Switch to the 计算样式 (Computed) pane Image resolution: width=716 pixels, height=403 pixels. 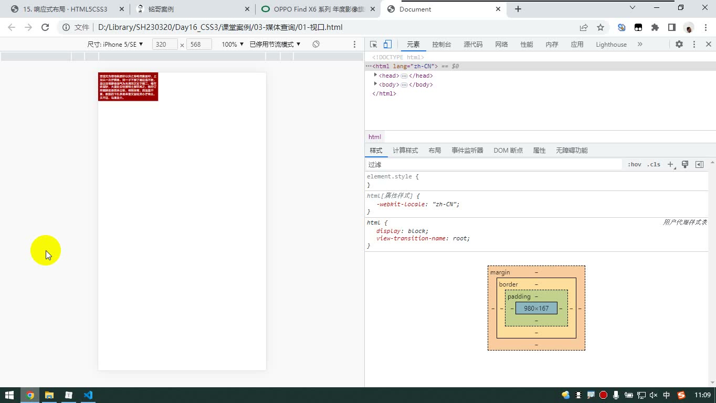pos(405,151)
